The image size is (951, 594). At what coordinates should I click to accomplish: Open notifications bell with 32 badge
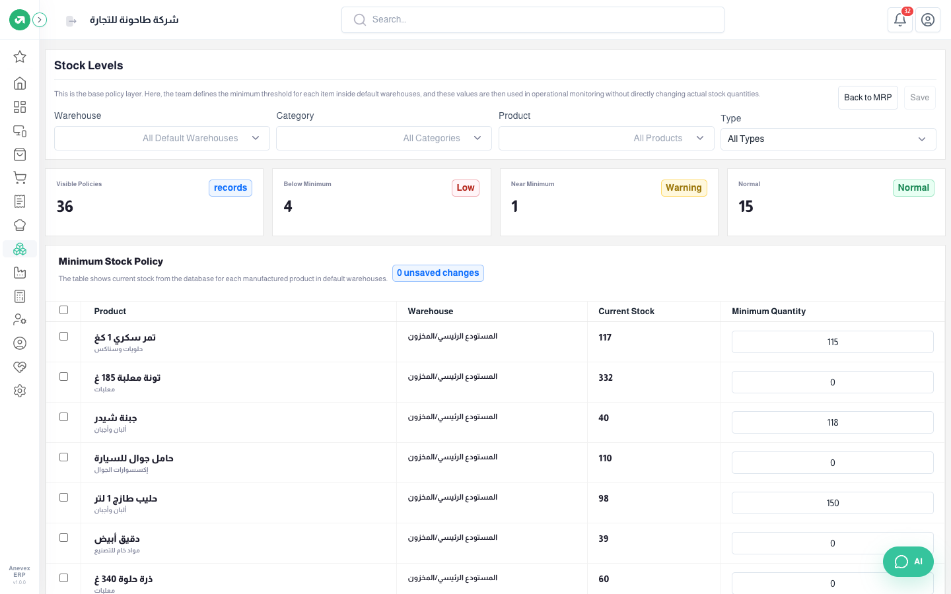coord(900,20)
